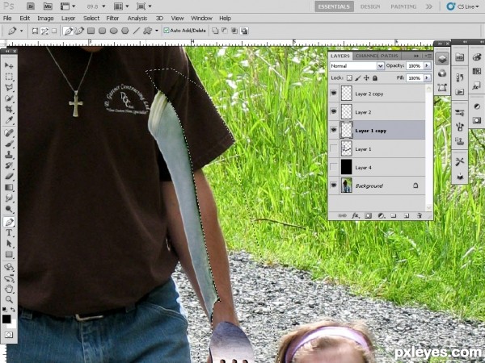This screenshot has height=363, width=485.
Task: Select the Dodge tool
Action: [9, 209]
